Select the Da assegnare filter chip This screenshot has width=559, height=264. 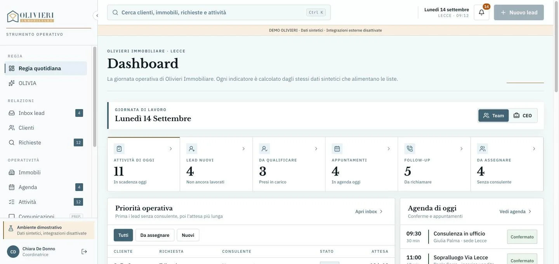(x=155, y=235)
